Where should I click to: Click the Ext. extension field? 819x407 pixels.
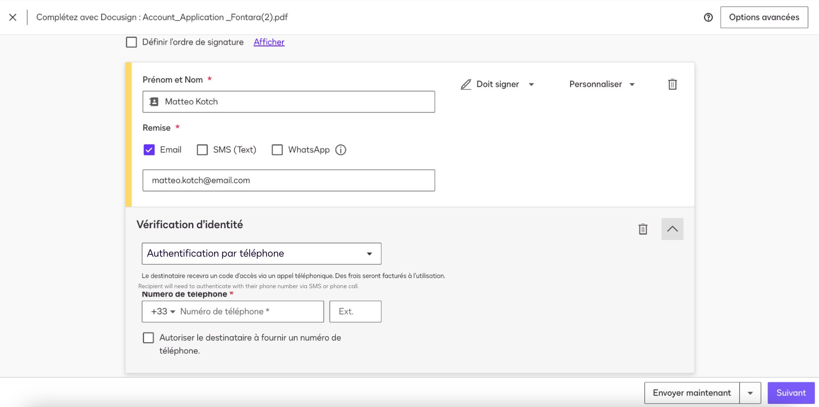click(355, 312)
